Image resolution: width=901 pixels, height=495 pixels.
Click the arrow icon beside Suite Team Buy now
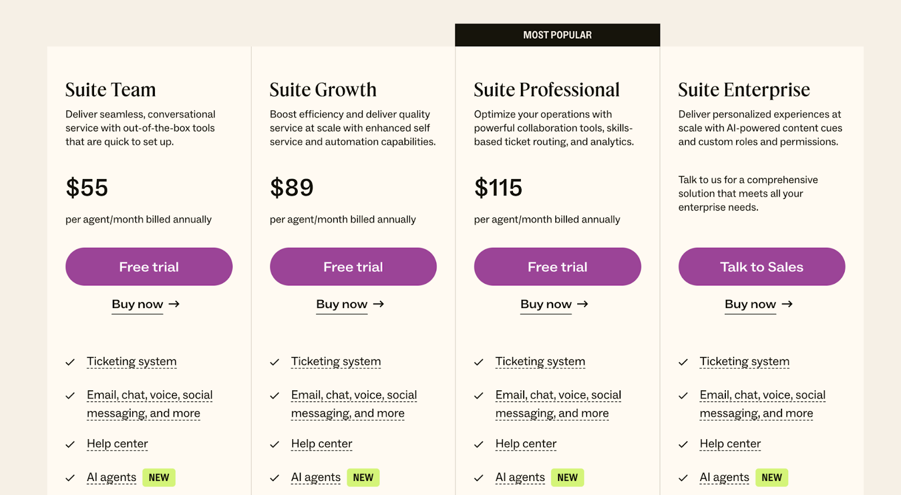(x=174, y=304)
